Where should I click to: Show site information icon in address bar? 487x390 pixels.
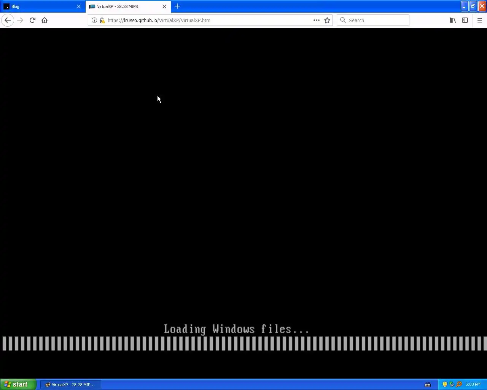tap(94, 20)
